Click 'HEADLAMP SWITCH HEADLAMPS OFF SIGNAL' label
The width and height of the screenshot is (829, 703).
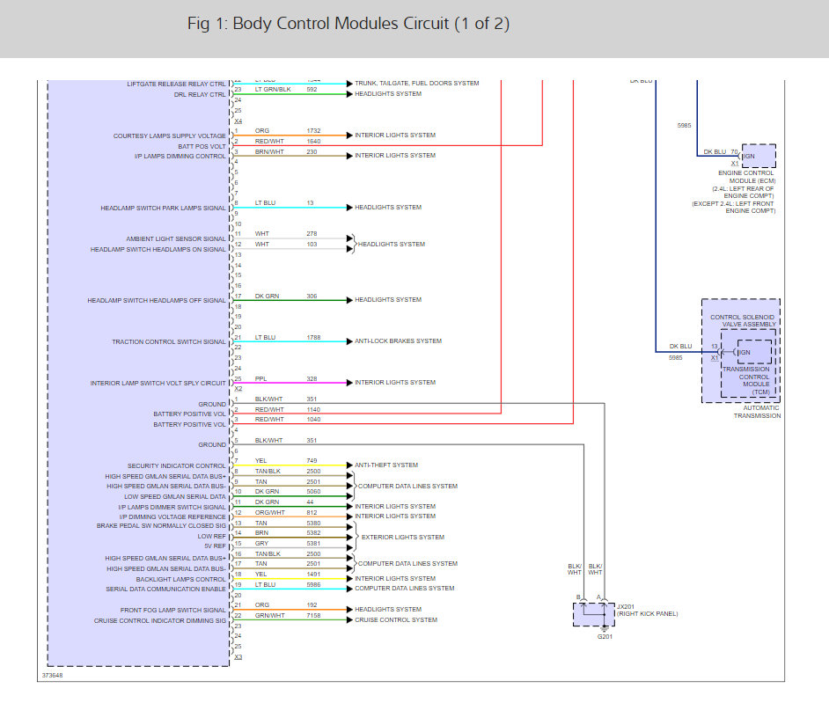(x=157, y=301)
